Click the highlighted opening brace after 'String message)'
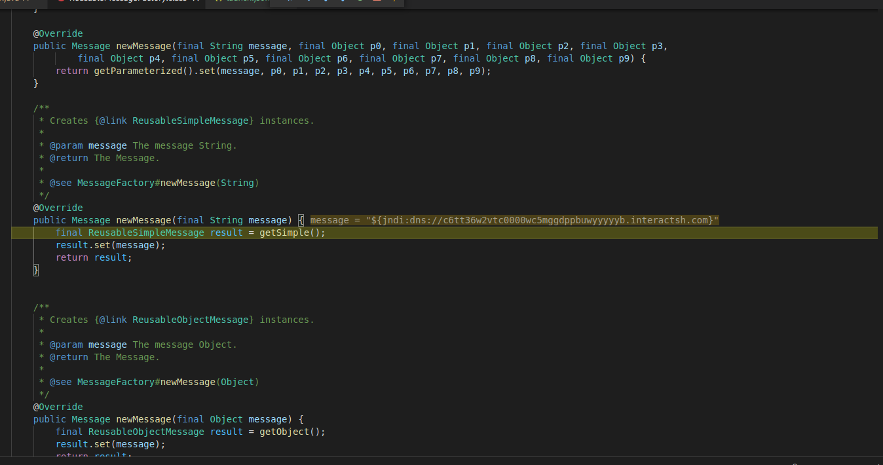 (301, 220)
